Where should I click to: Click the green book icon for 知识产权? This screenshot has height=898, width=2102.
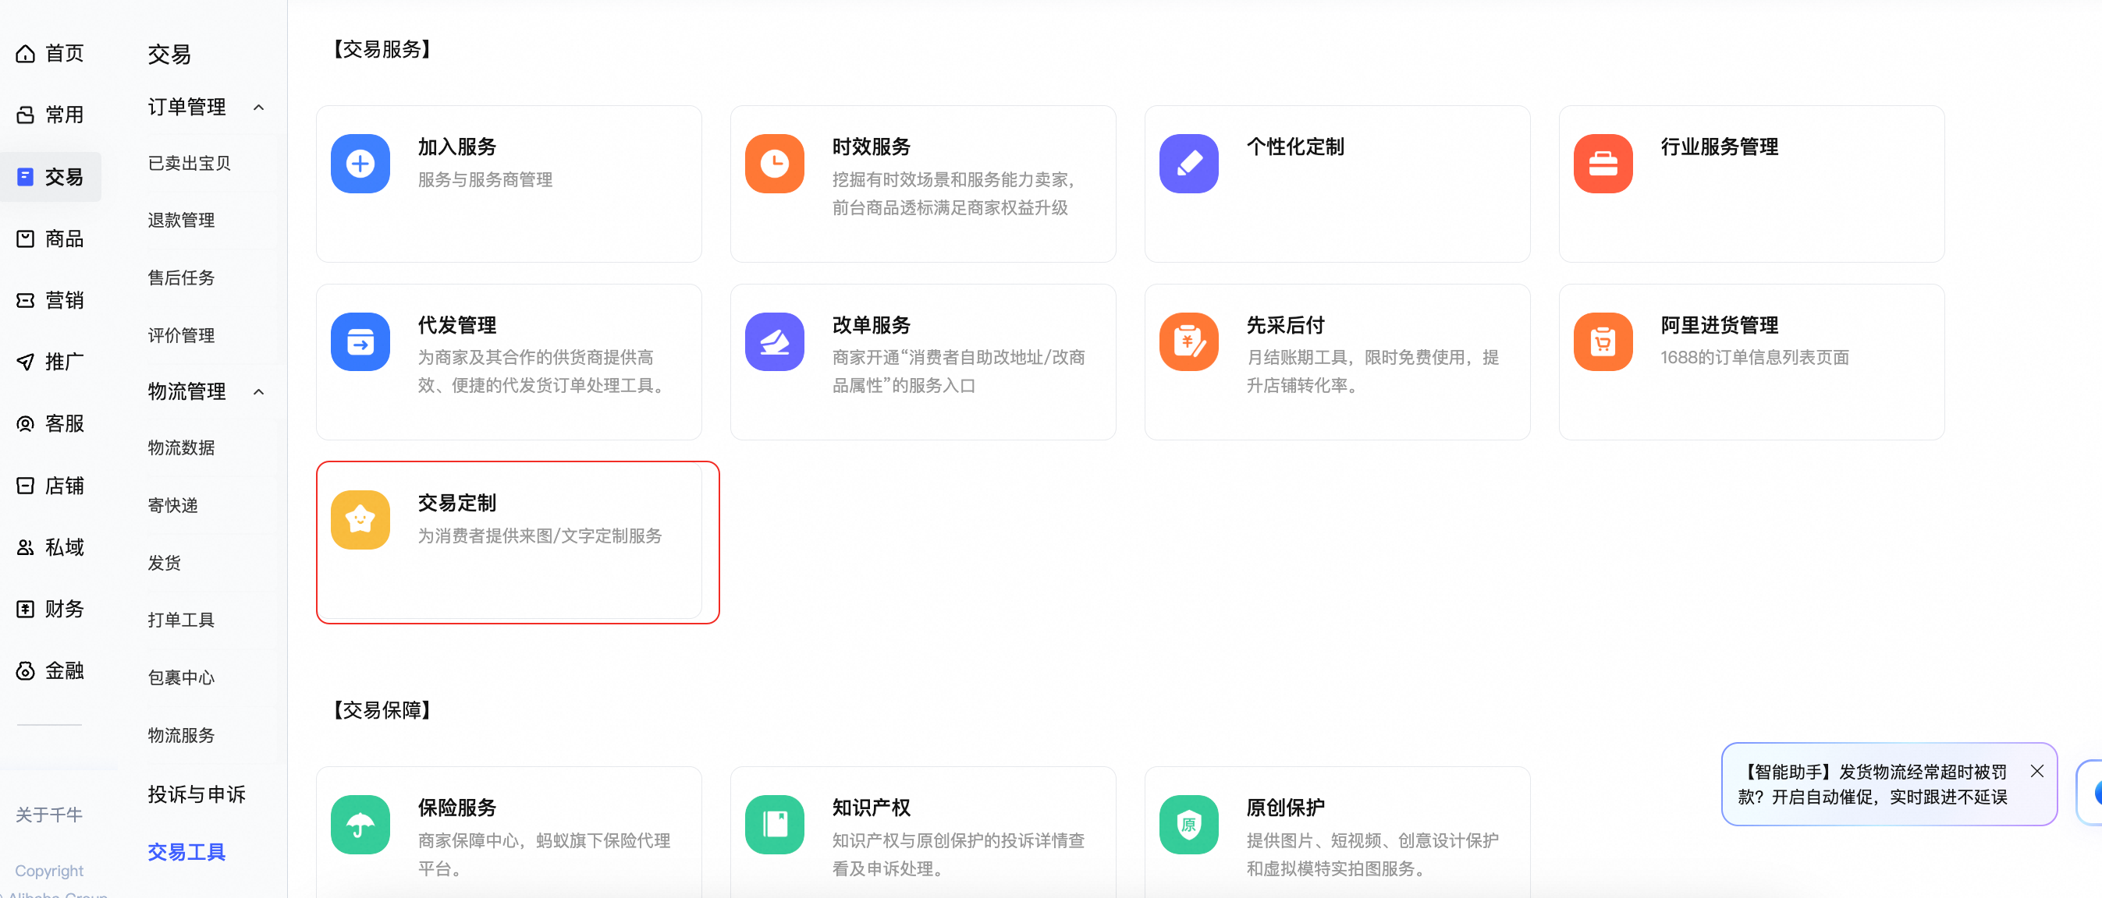pos(774,825)
